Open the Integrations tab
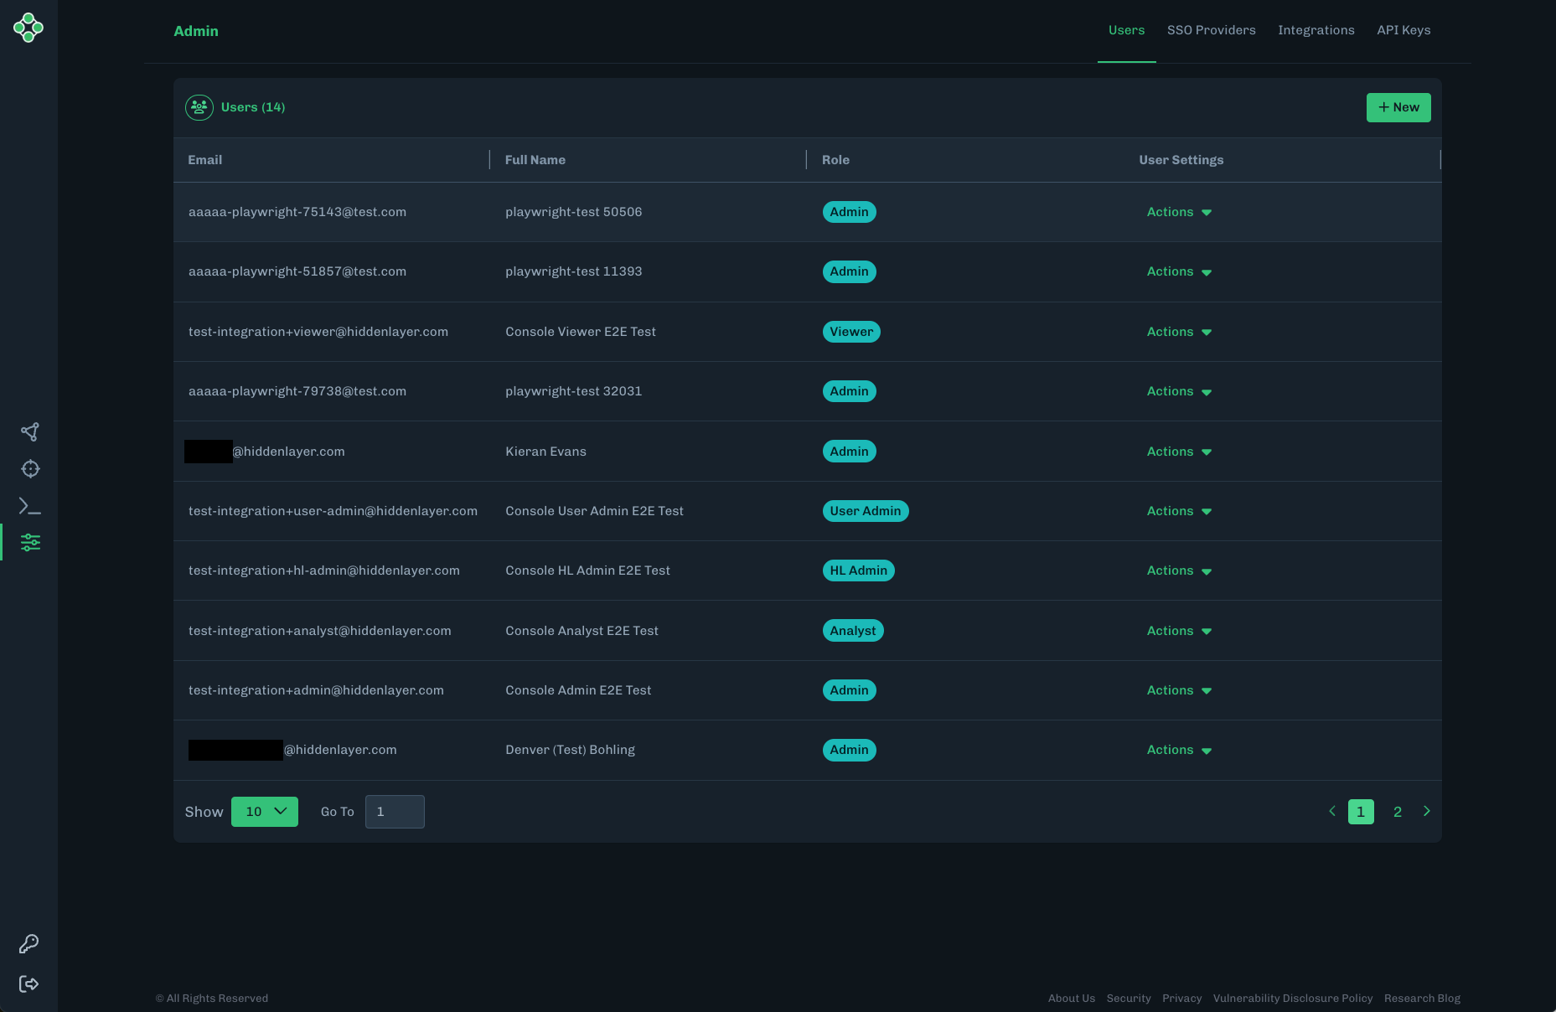This screenshot has height=1012, width=1556. pos(1316,30)
